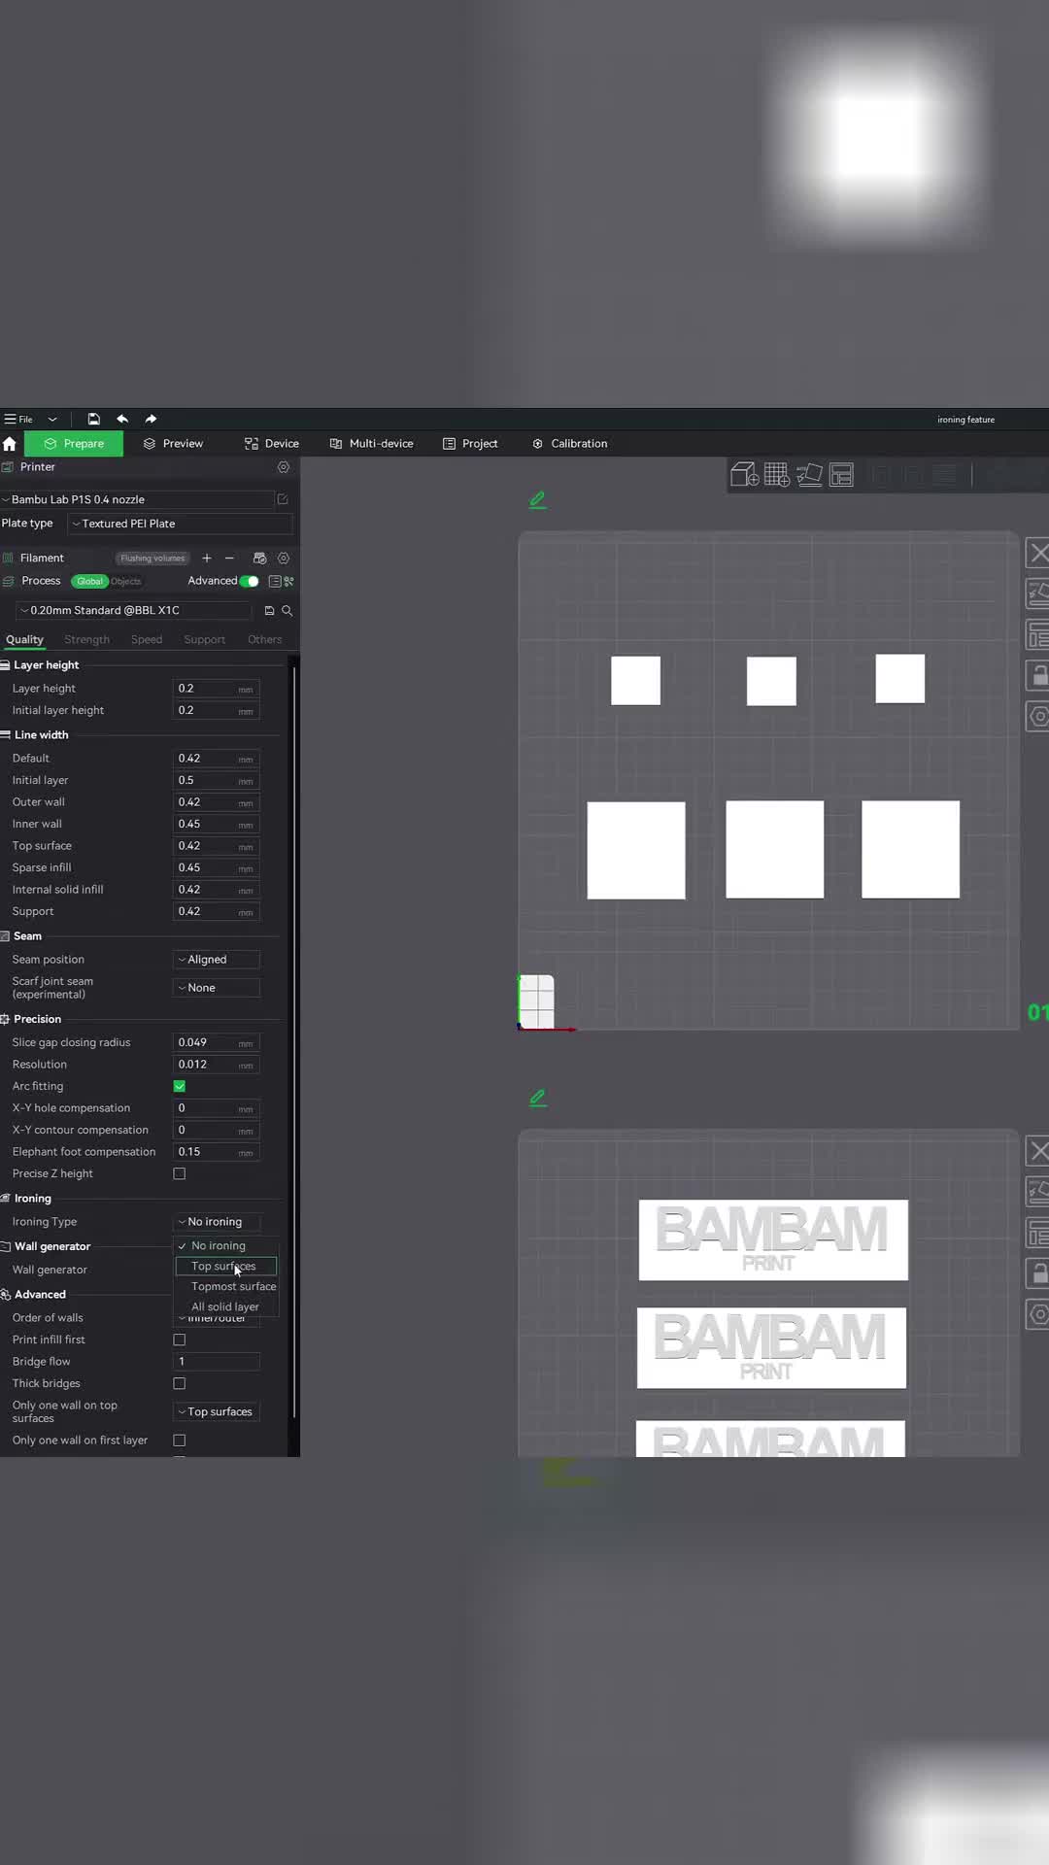Click the Flushing volumes button

pyautogui.click(x=152, y=559)
